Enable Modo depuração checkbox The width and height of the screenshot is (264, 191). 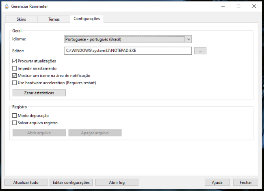(15, 116)
